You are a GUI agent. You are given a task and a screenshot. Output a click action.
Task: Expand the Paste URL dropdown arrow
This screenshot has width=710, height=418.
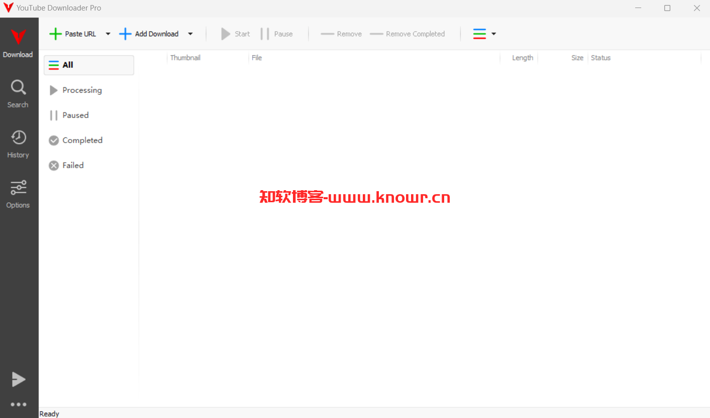click(x=108, y=34)
